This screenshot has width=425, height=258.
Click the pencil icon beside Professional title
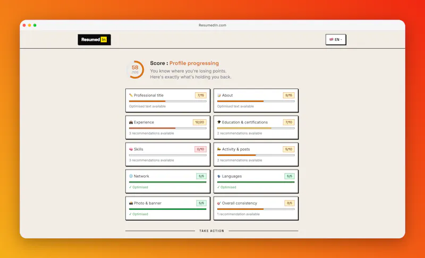pos(131,95)
